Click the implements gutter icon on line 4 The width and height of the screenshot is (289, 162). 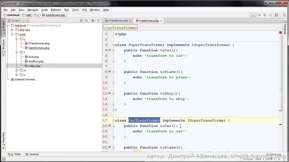point(110,50)
